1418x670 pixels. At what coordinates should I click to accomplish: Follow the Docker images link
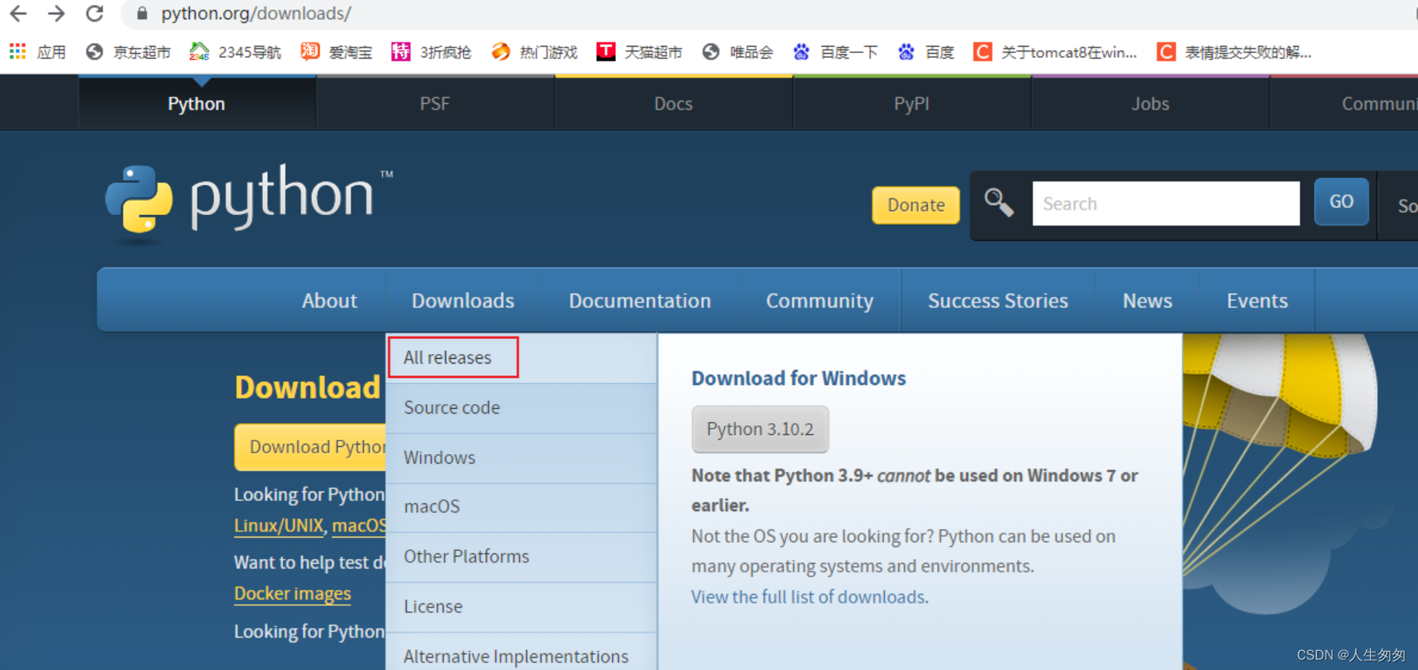pos(293,594)
